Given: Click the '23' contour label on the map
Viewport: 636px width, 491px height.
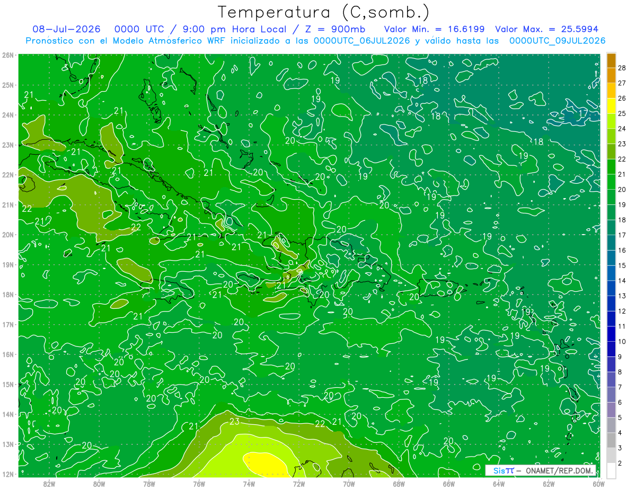Looking at the screenshot, I should click(235, 422).
